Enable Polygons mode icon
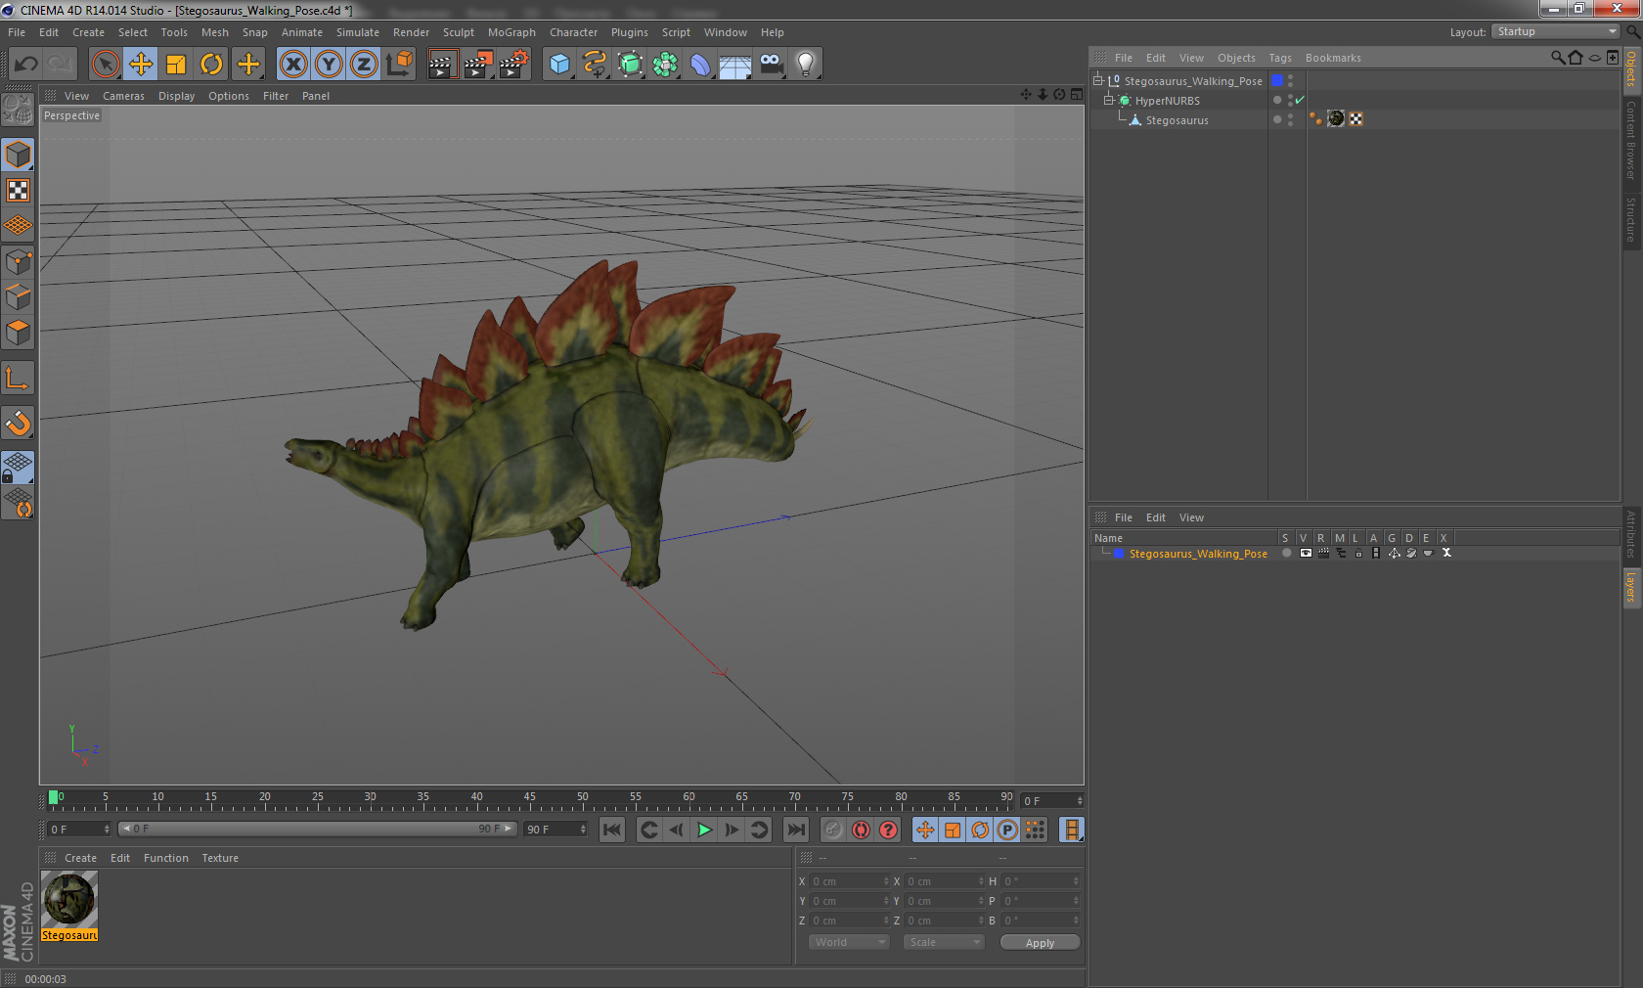 tap(18, 332)
